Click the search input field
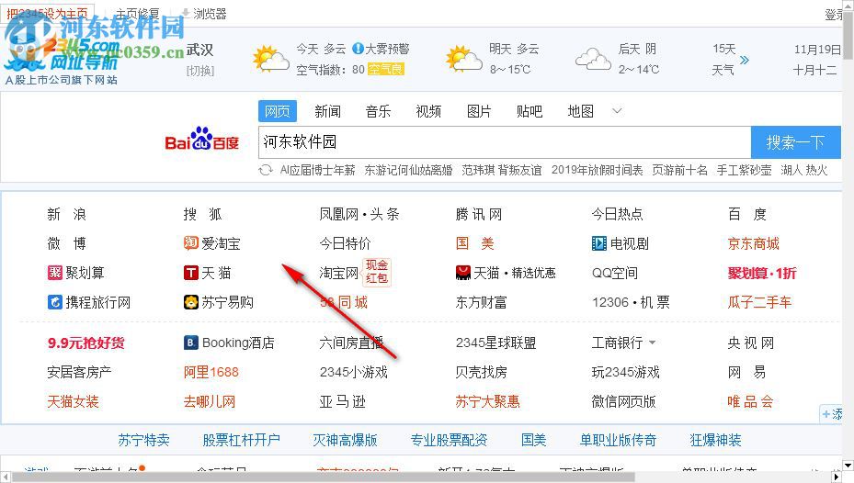 click(x=505, y=142)
